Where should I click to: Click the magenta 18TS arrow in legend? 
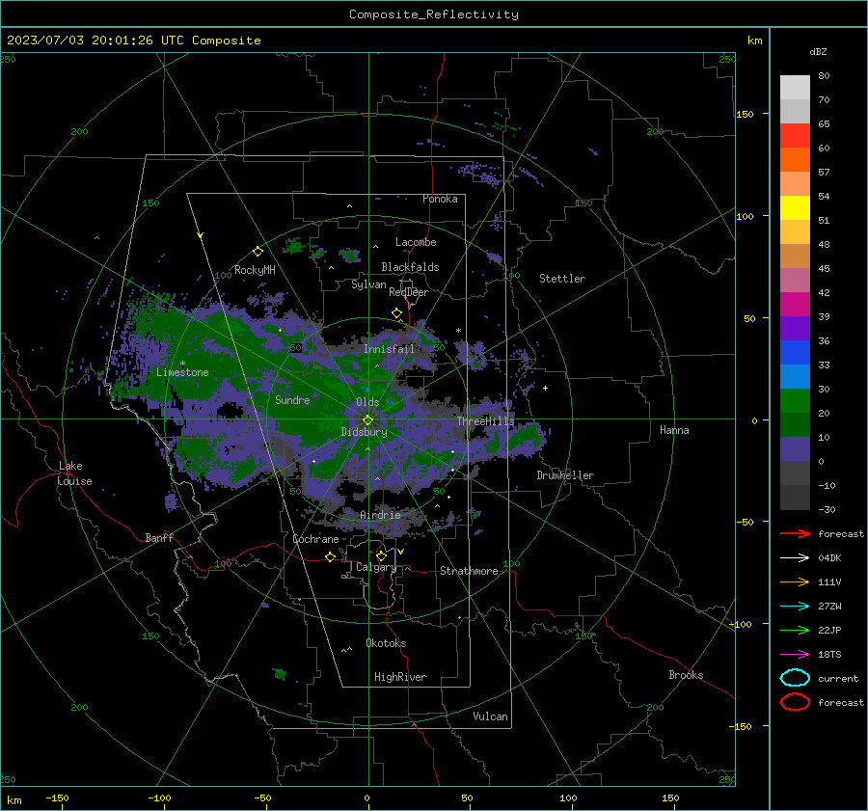coord(795,655)
